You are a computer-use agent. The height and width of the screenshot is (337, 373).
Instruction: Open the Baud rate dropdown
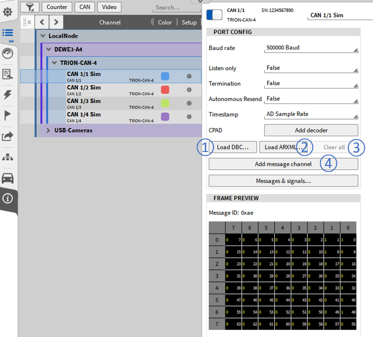coord(311,48)
